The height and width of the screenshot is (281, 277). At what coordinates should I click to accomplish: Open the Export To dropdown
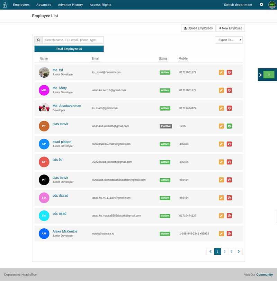[x=228, y=40]
